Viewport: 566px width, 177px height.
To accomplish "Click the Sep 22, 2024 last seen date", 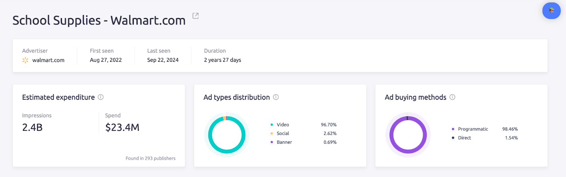I will pos(163,60).
